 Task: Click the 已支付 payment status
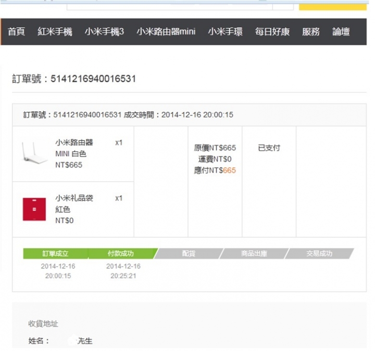[x=269, y=148]
